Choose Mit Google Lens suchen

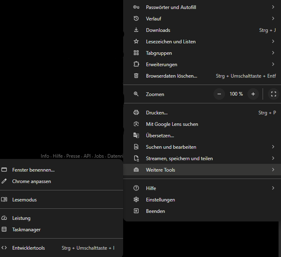click(x=202, y=124)
